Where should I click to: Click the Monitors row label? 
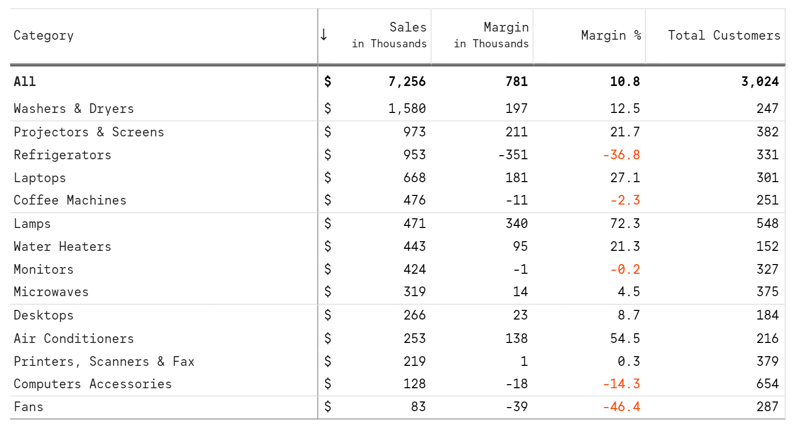44,270
